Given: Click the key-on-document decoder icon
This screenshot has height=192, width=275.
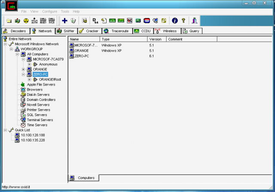Looking at the screenshot, I should (104, 21).
